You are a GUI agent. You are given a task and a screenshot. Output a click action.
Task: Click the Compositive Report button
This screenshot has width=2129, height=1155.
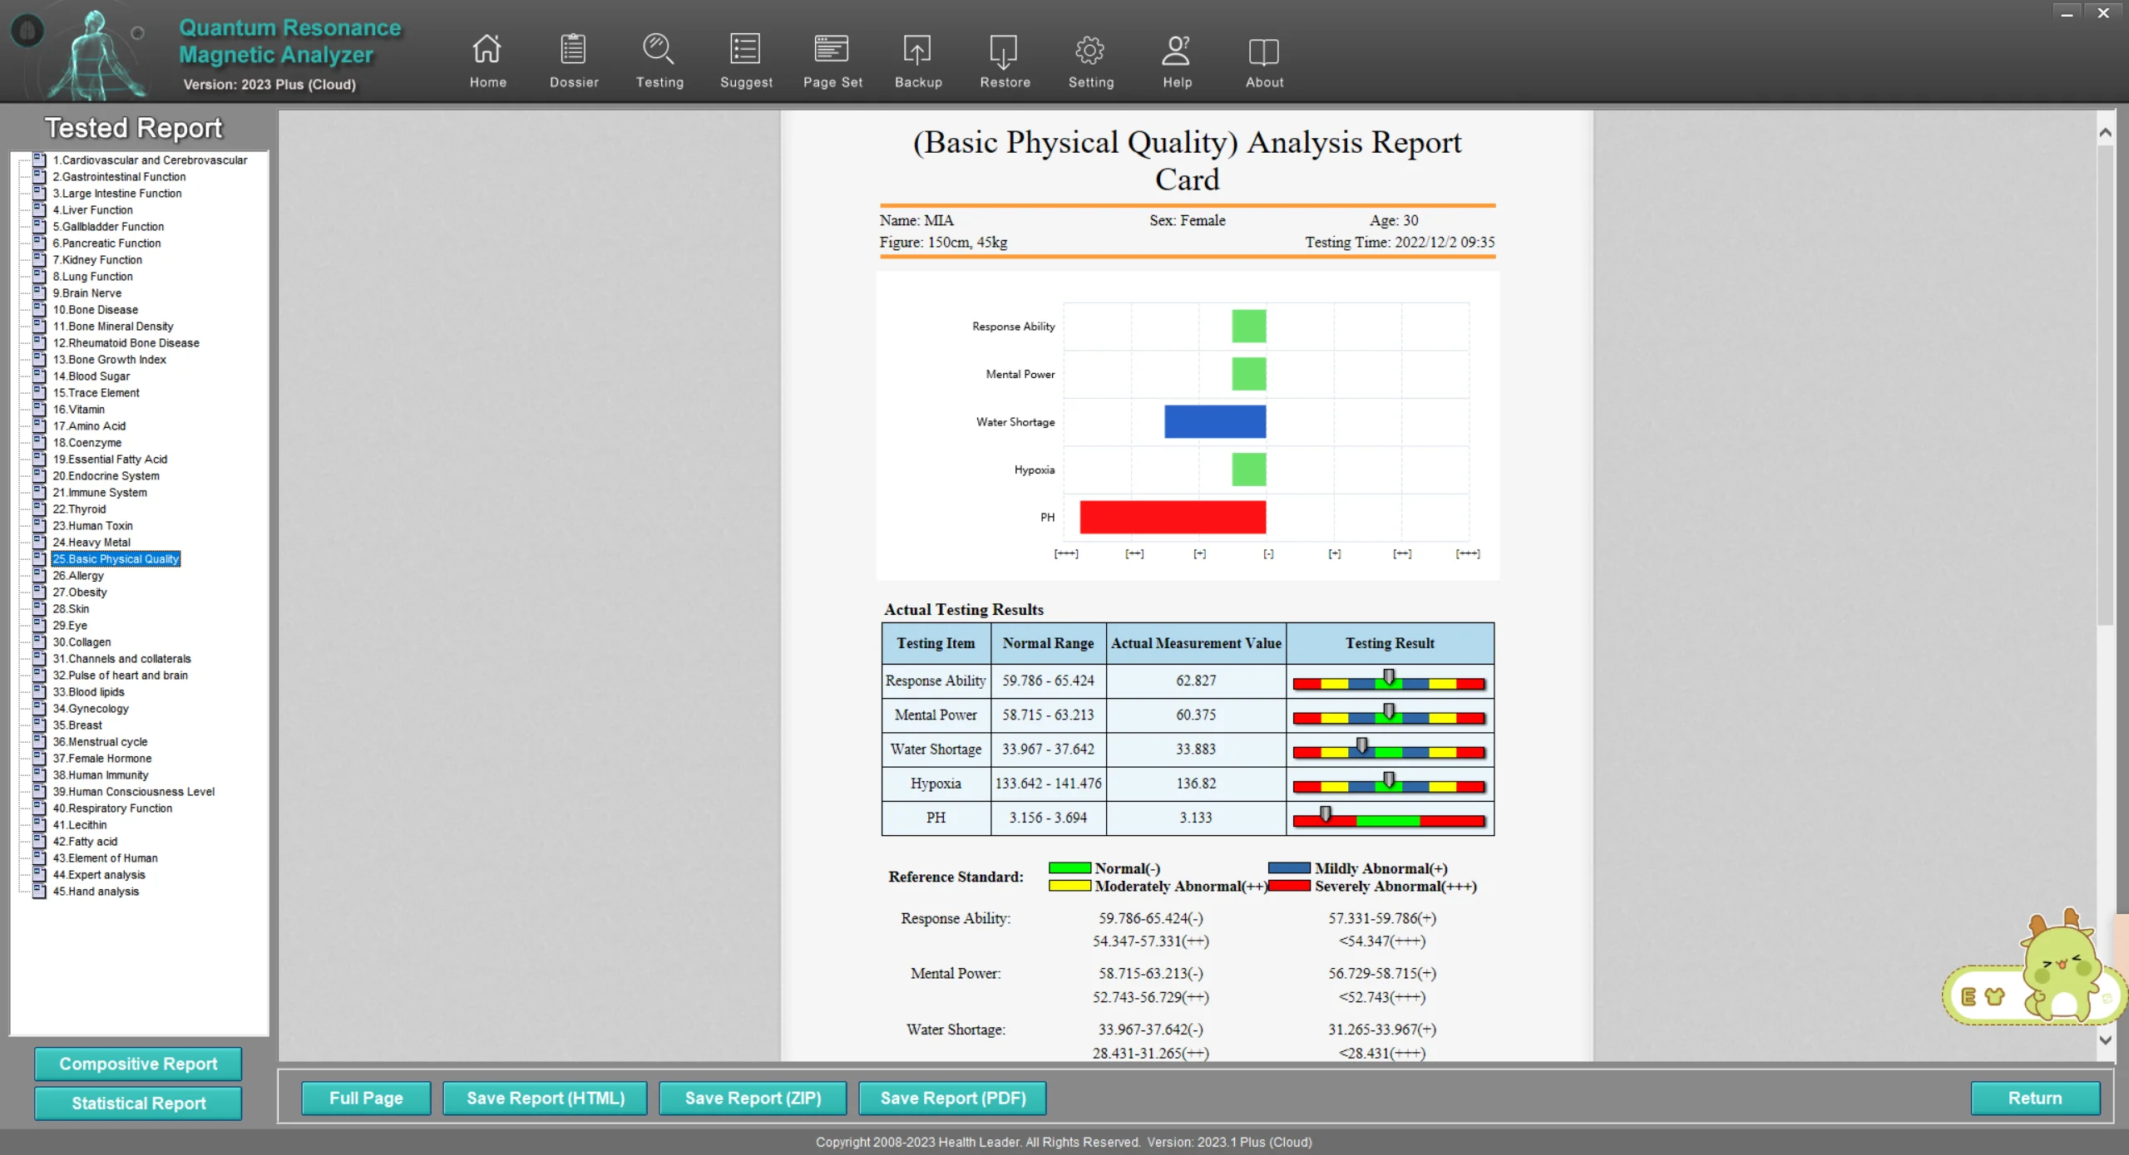(x=138, y=1064)
